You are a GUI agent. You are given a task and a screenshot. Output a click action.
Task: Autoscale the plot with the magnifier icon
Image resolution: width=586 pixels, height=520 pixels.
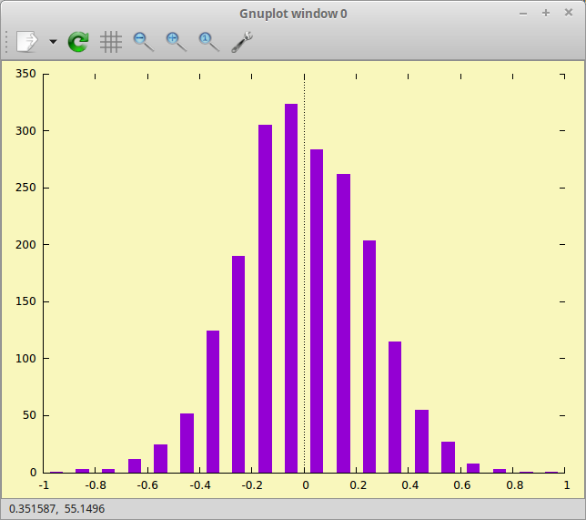click(209, 41)
